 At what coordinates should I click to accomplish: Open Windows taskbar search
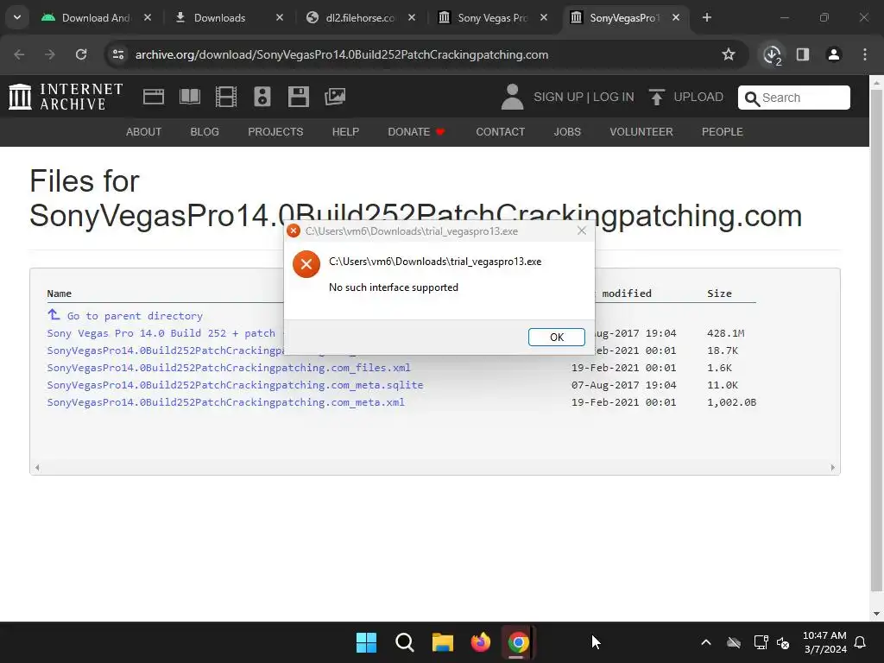point(404,642)
